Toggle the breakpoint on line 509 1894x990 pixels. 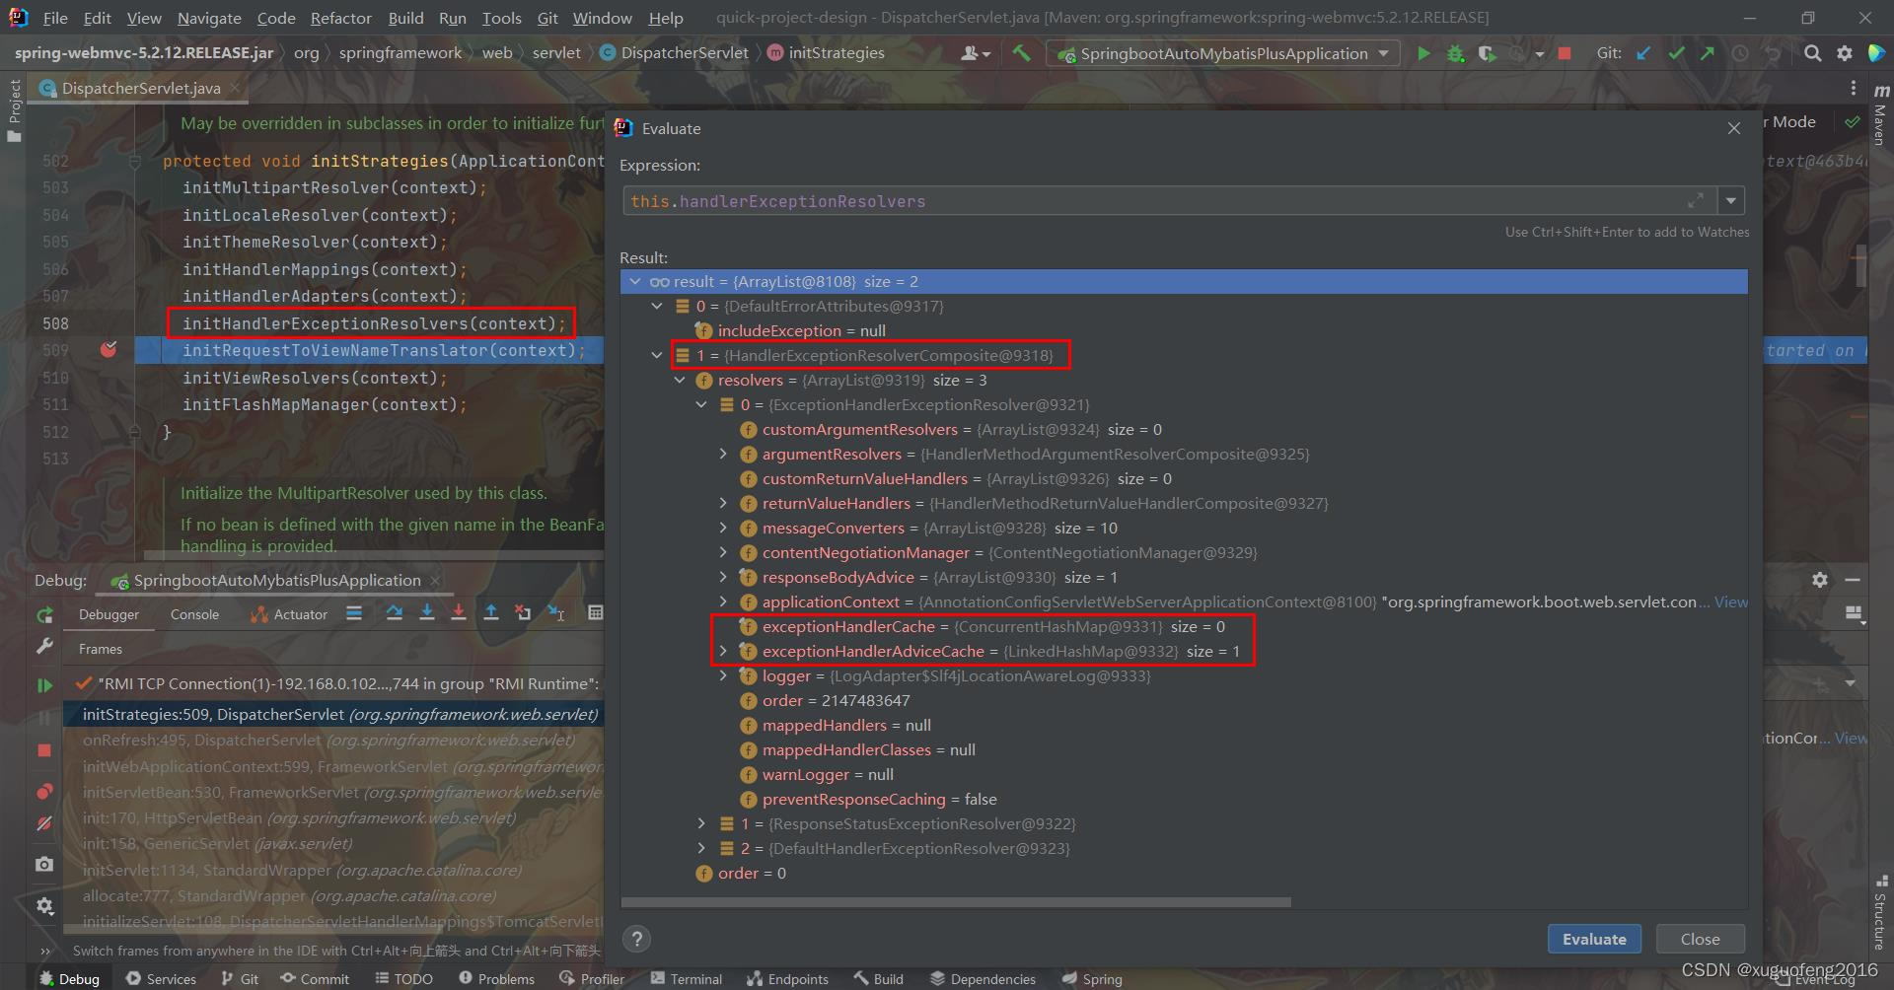(109, 349)
